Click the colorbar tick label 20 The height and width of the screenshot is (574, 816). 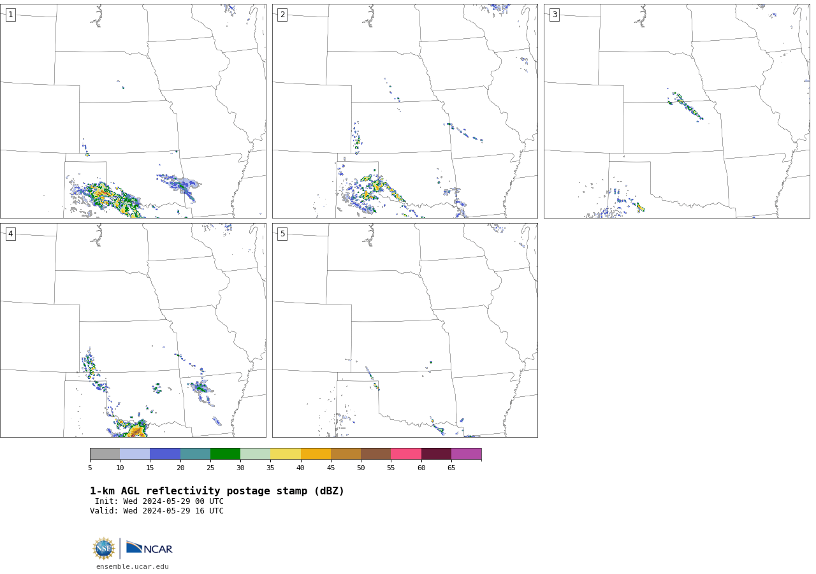pyautogui.click(x=180, y=468)
